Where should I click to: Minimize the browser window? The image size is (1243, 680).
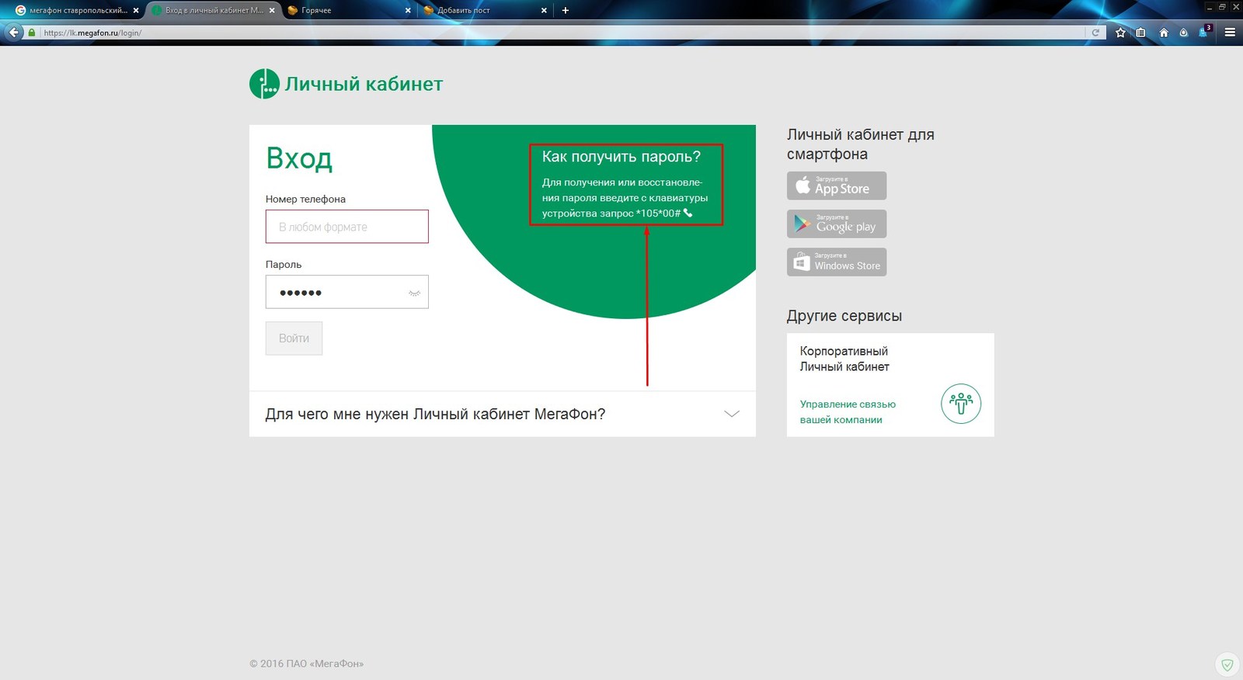(1210, 7)
